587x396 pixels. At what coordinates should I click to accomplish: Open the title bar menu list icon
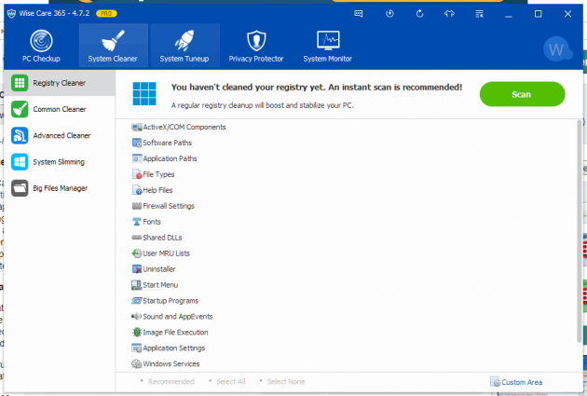point(479,14)
